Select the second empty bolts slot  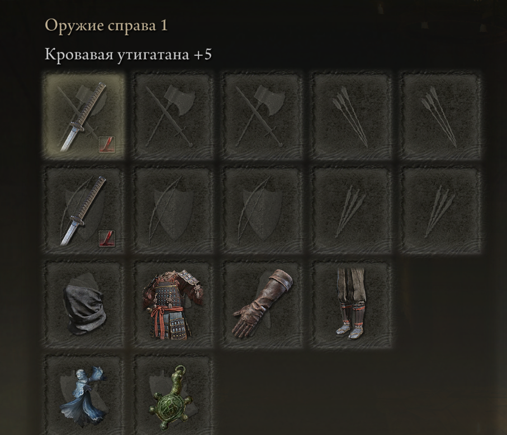point(440,210)
